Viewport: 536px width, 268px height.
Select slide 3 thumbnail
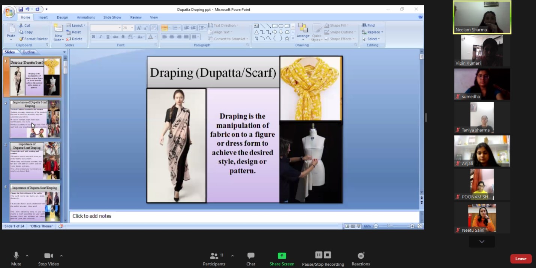point(35,161)
